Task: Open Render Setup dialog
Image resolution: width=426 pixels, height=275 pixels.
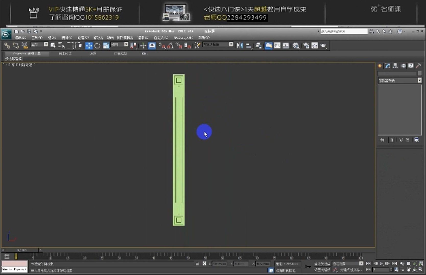Action: [306, 46]
